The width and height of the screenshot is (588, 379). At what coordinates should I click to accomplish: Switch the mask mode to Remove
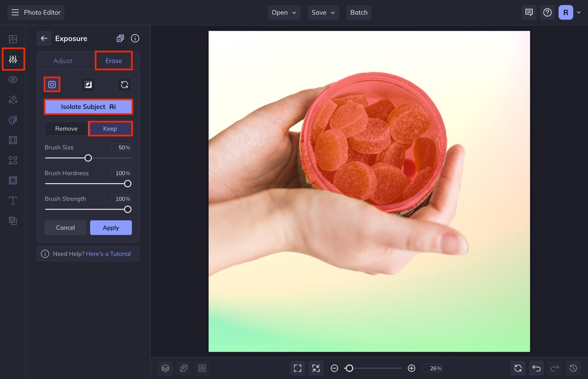66,128
